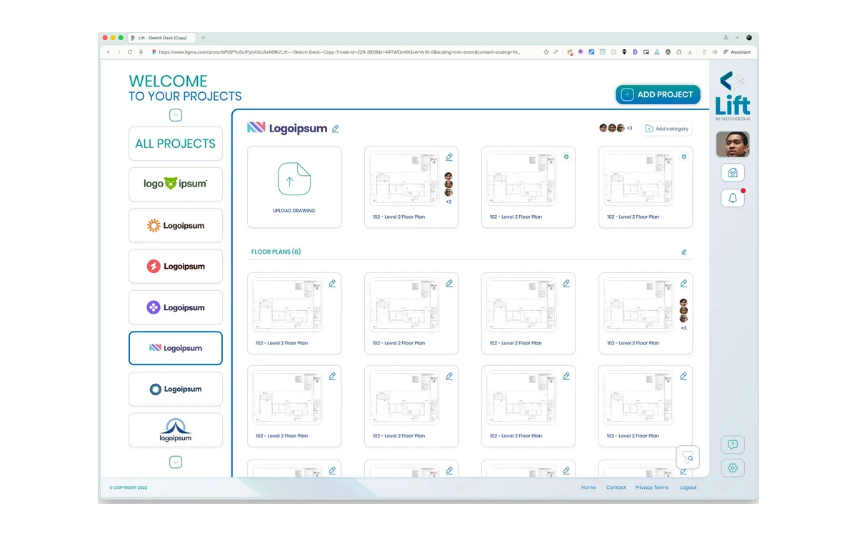Open the browser Assistant button
857x536 pixels.
737,52
